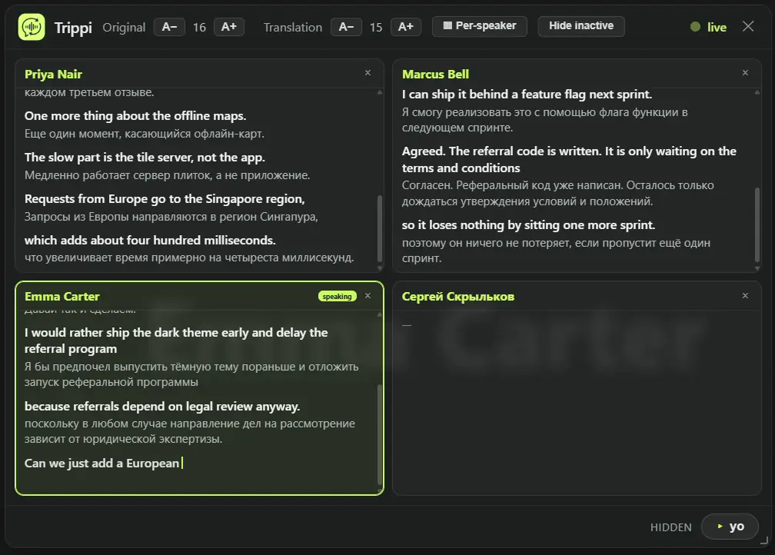Toggle the Hide inactive button

581,26
